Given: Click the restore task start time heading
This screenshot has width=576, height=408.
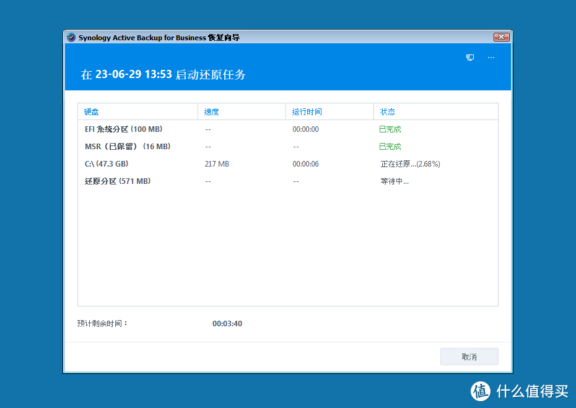Looking at the screenshot, I should tap(163, 74).
